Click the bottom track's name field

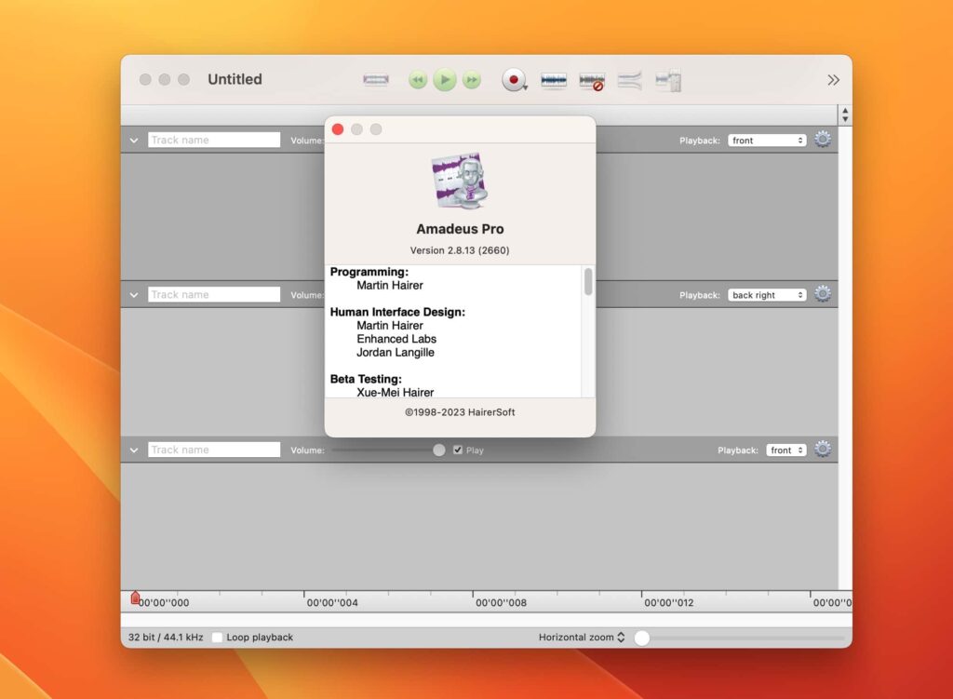coord(213,449)
